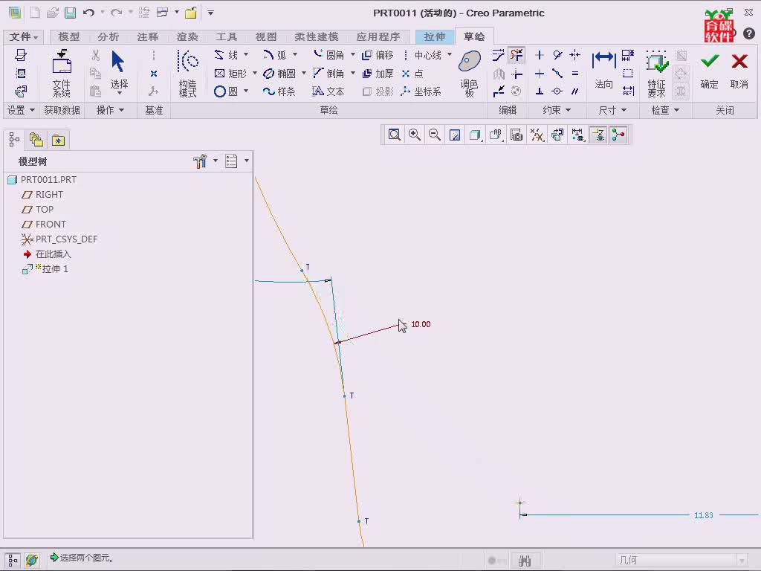
Task: Open the 操作 group dropdown
Action: click(110, 110)
